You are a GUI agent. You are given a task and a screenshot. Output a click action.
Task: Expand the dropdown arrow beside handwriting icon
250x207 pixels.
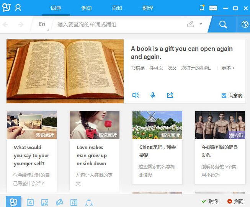pos(201,24)
